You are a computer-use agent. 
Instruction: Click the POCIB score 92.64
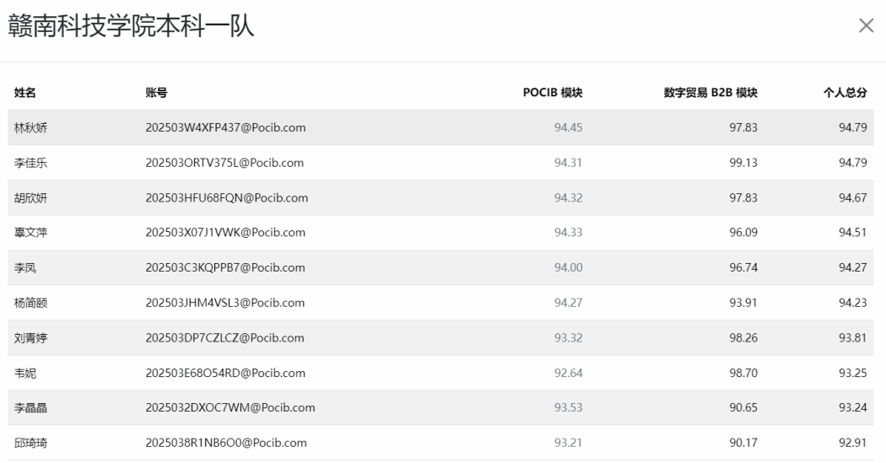(x=568, y=374)
